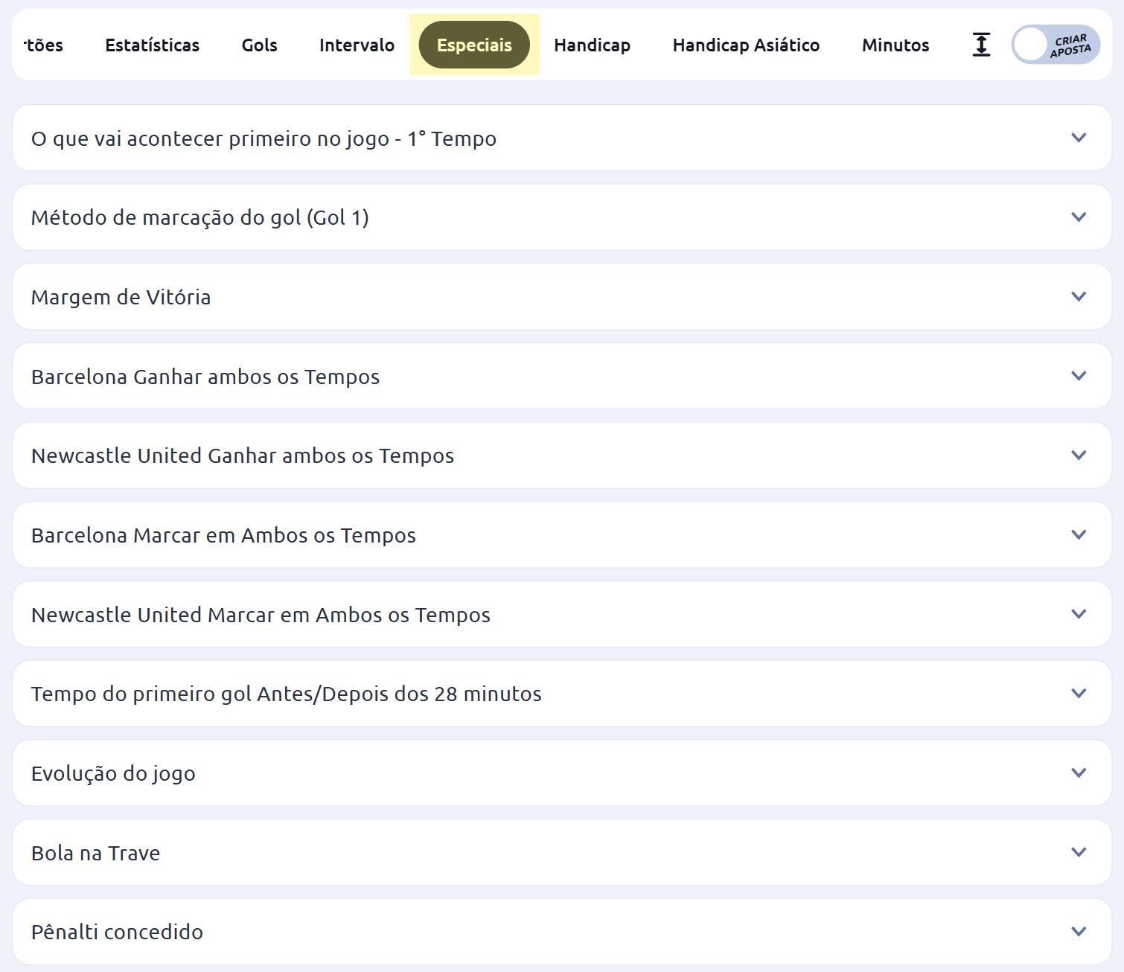The image size is (1124, 972).
Task: Click 'Barcelona Ganhar ambos os Tempos' title
Action: pos(205,377)
